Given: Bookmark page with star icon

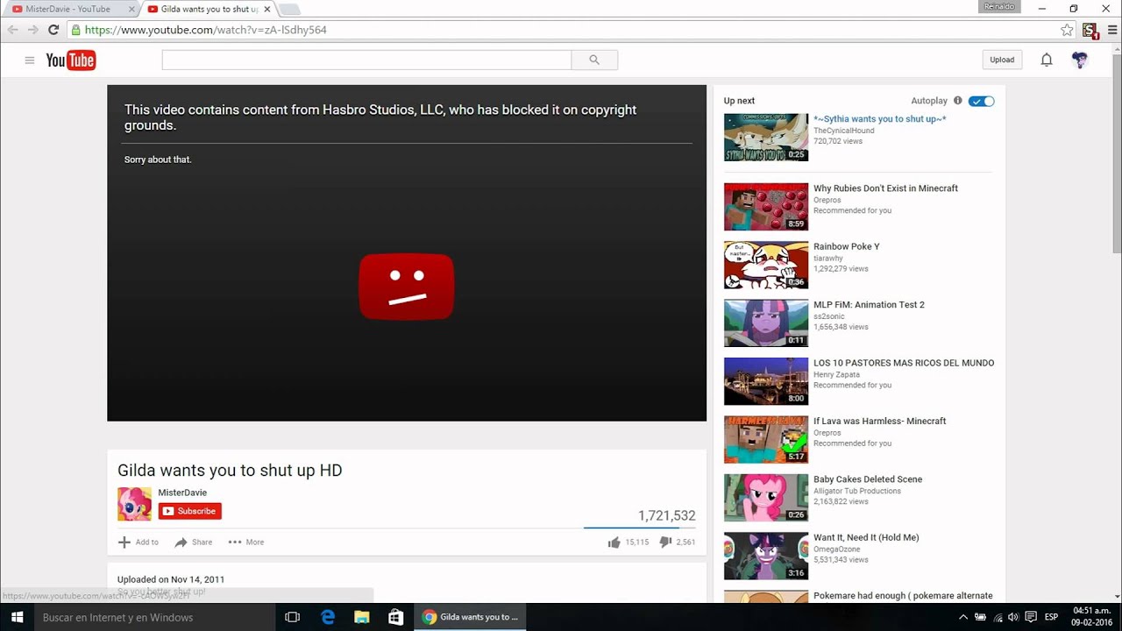Looking at the screenshot, I should click(1067, 30).
